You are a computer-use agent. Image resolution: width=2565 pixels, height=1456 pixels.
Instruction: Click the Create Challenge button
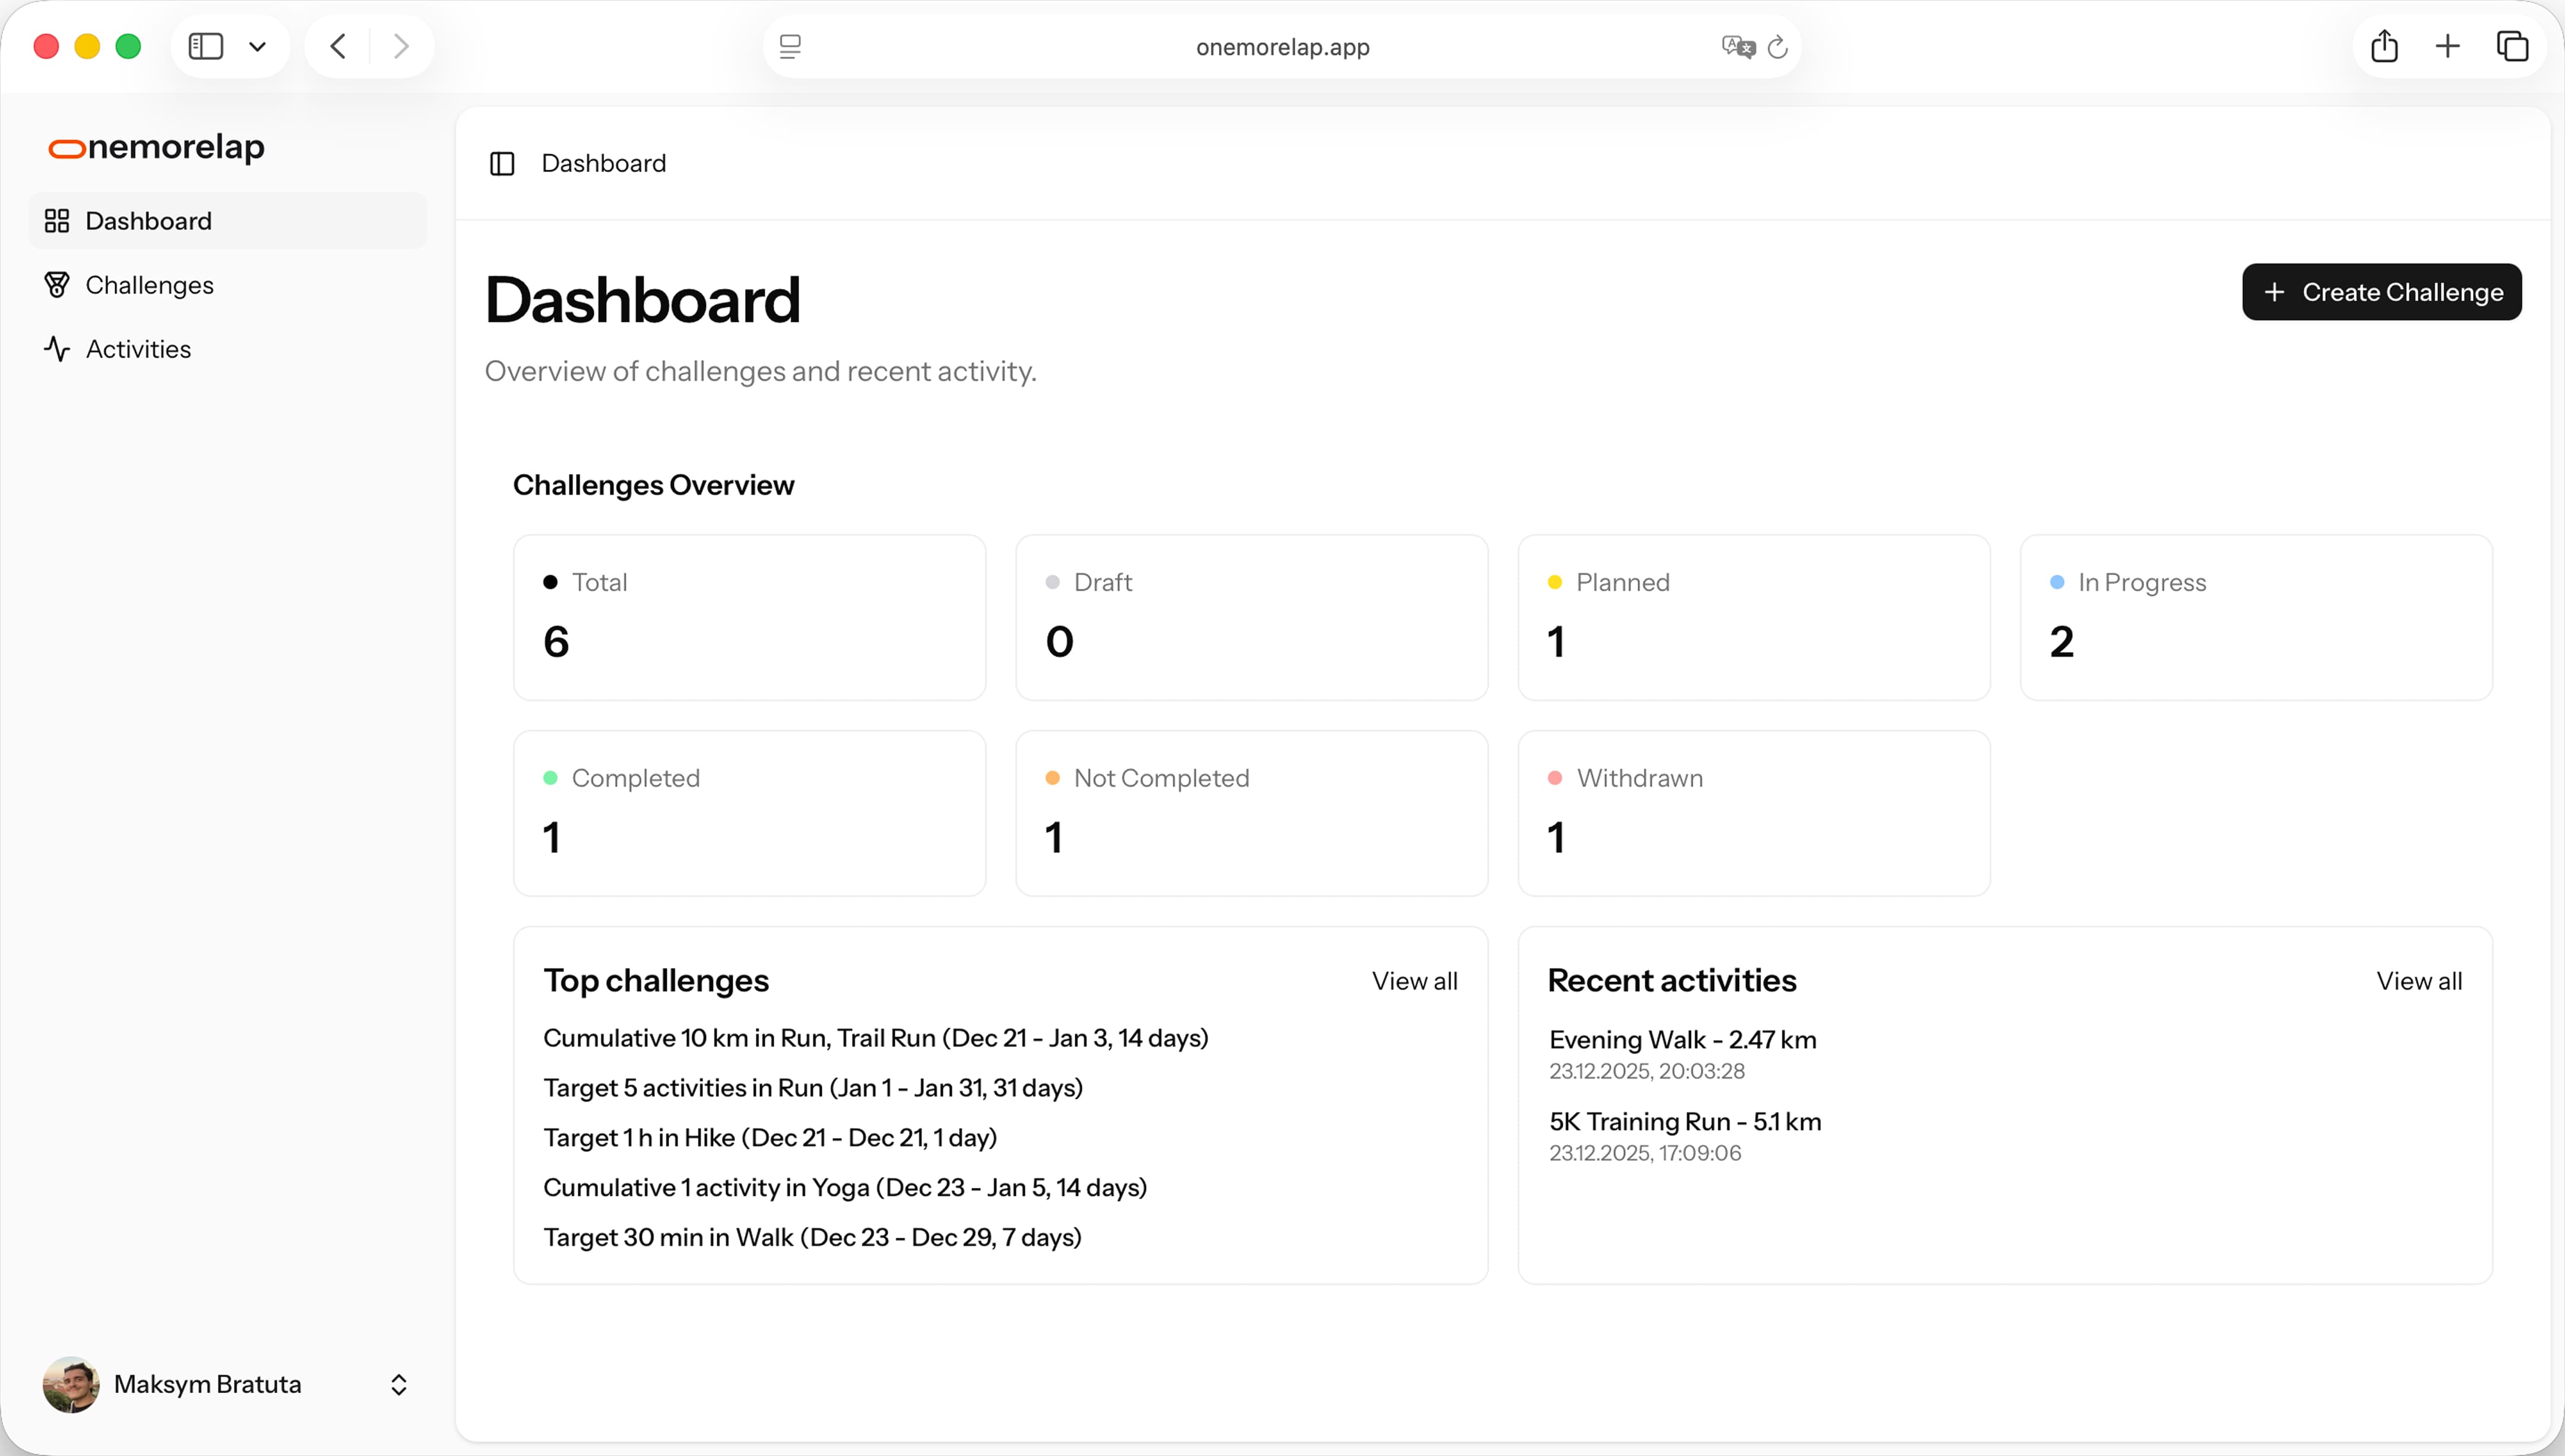[2381, 292]
